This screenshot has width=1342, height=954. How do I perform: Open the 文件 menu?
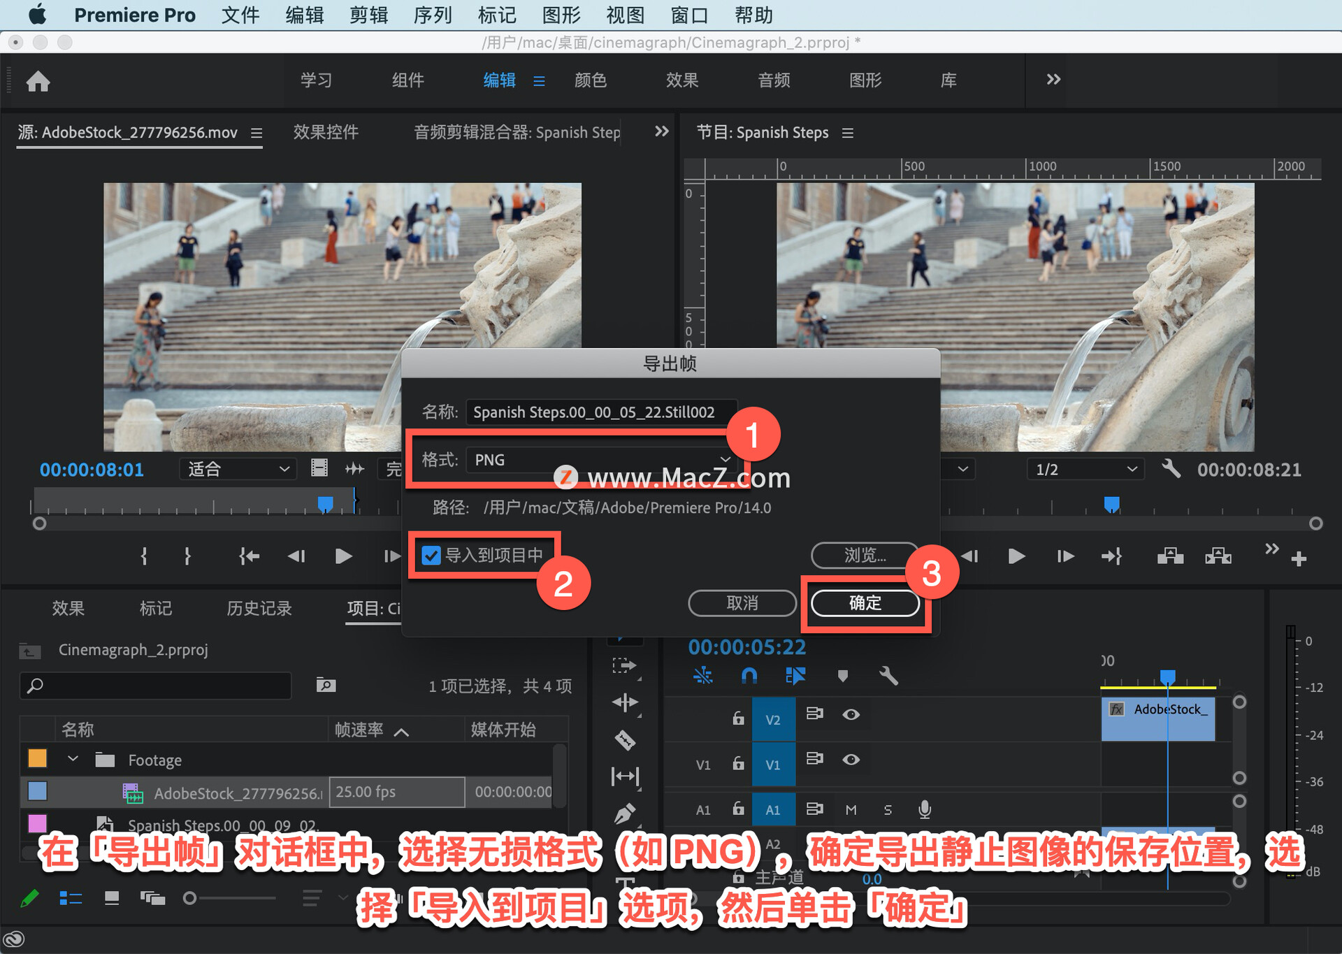click(x=240, y=15)
